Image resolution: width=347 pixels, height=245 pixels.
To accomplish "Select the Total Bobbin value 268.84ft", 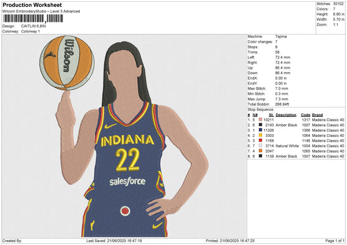I will [282, 104].
